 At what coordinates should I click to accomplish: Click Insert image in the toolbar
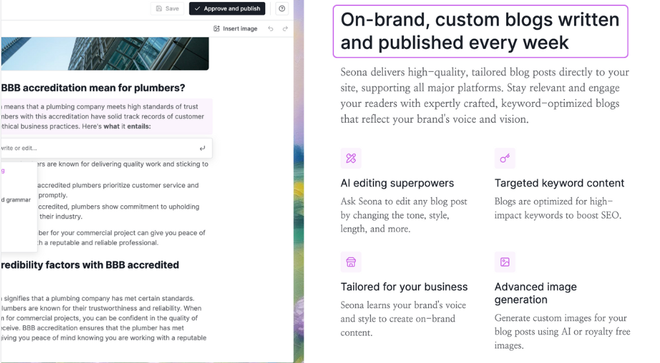click(236, 28)
